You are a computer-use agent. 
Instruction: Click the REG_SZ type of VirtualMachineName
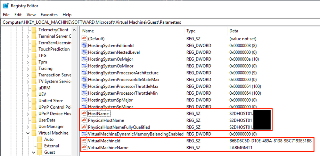[193, 148]
